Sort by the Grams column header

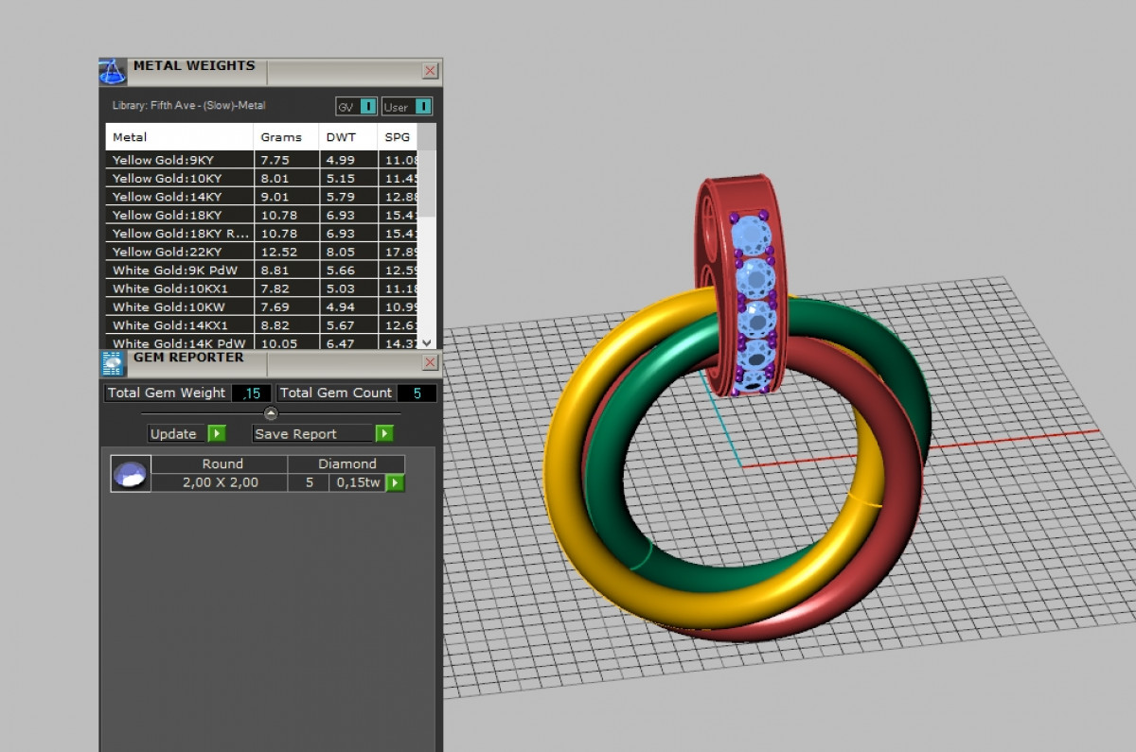[x=281, y=137]
